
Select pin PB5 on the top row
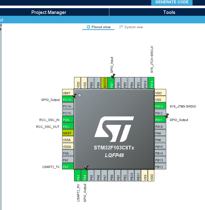tap(124, 83)
